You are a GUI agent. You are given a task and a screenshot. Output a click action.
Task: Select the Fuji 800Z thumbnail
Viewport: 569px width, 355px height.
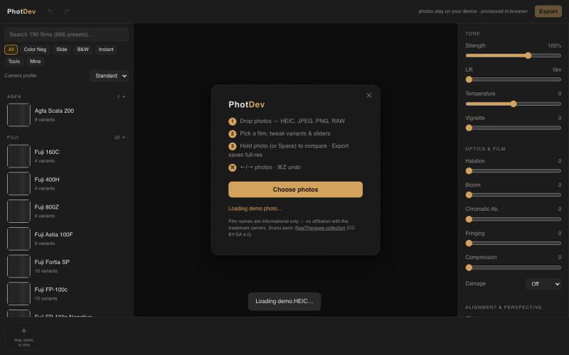pyautogui.click(x=18, y=211)
